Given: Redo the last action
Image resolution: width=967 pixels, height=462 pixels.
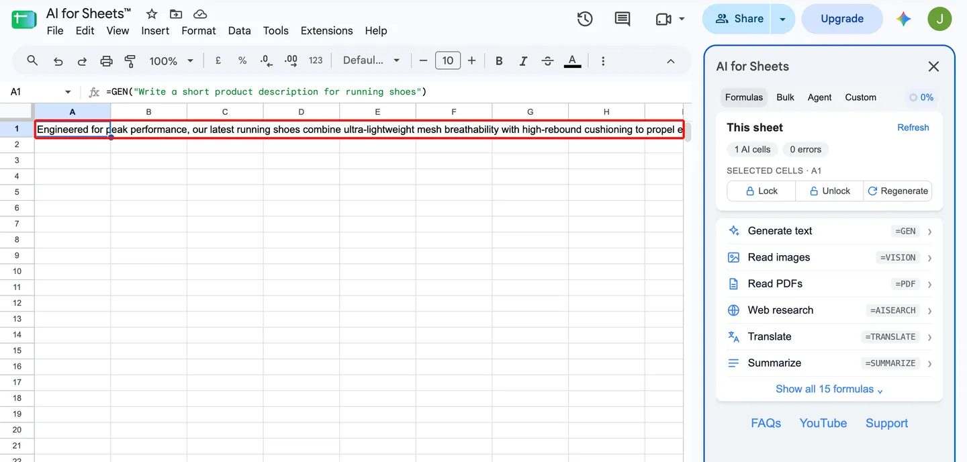Looking at the screenshot, I should (x=82, y=61).
